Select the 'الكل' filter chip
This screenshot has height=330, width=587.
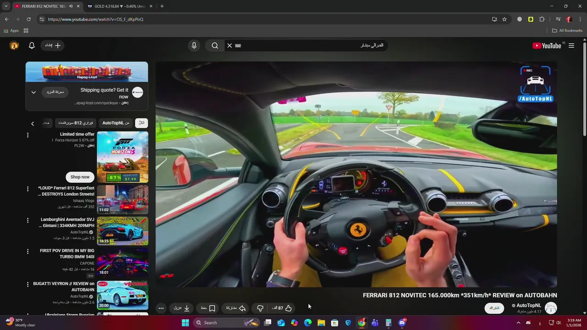142,123
